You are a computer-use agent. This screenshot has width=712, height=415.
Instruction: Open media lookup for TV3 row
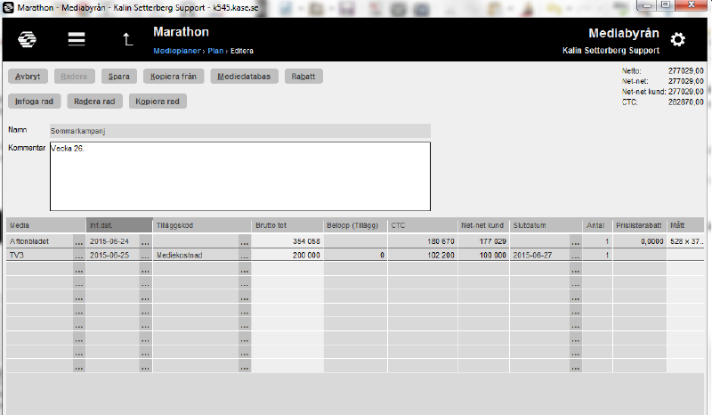tap(79, 256)
